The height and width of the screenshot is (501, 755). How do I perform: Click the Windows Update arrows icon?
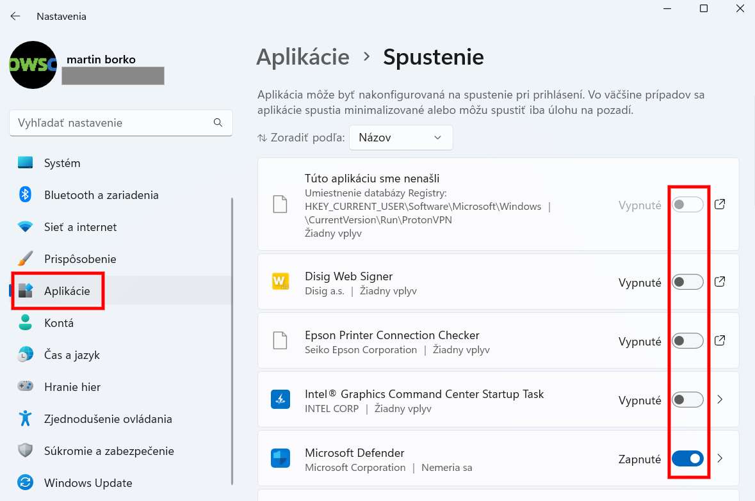click(x=25, y=482)
